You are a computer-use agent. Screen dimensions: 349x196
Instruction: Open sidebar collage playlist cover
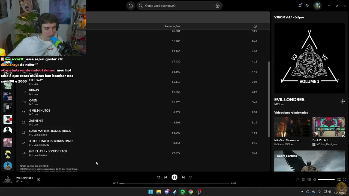[x=8, y=96]
